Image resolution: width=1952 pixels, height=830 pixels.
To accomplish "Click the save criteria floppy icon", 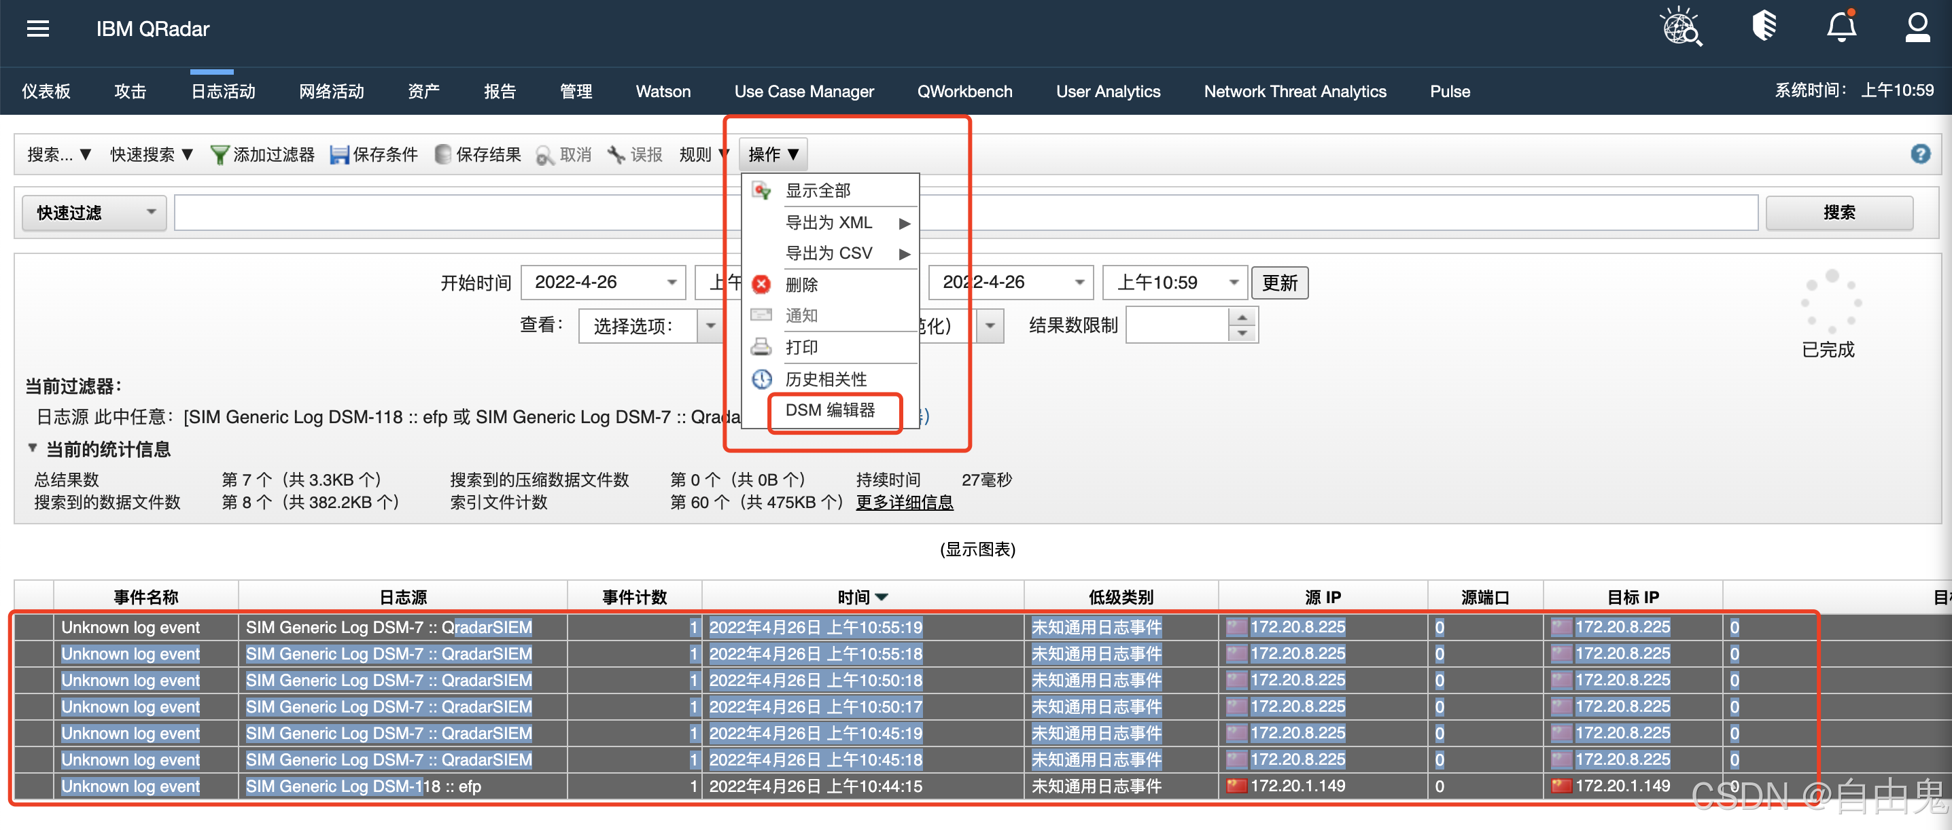I will [339, 156].
